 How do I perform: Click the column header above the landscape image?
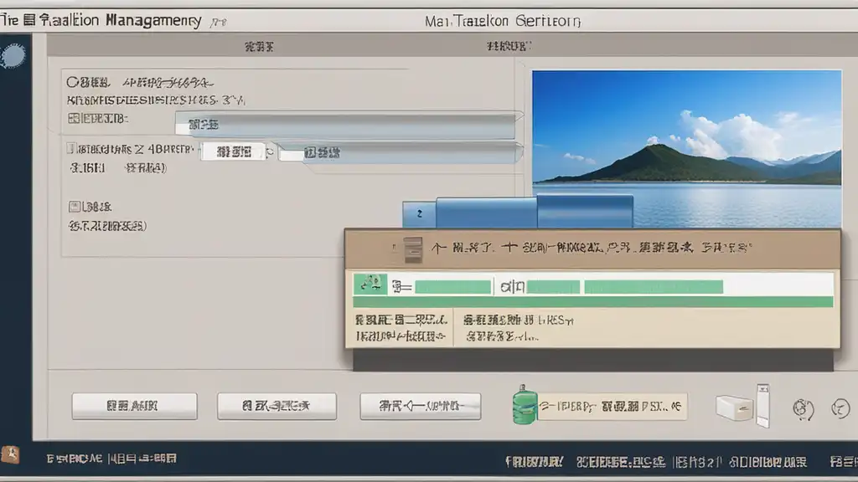click(x=509, y=47)
